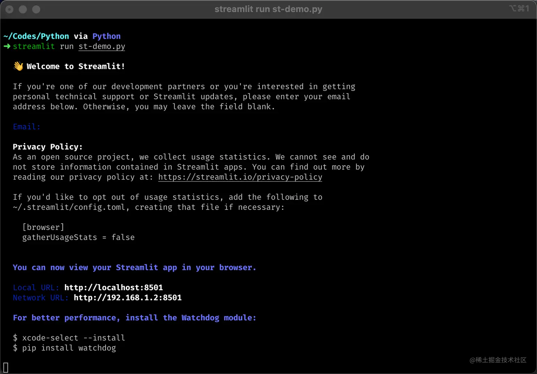Click the waving hand emoji icon
Image resolution: width=537 pixels, height=374 pixels.
click(x=18, y=66)
